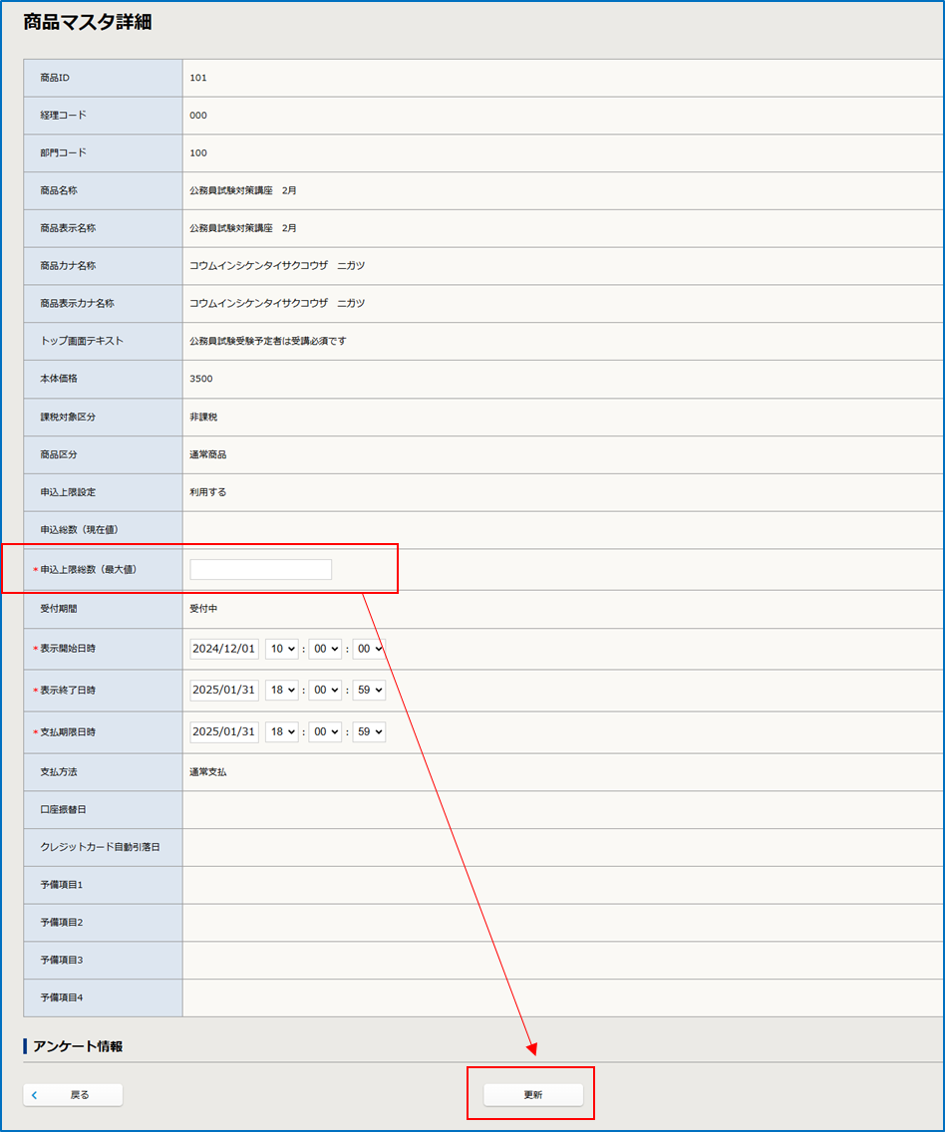Open the 表示開始日時 seconds dropdown
The height and width of the screenshot is (1132, 945).
[x=369, y=649]
